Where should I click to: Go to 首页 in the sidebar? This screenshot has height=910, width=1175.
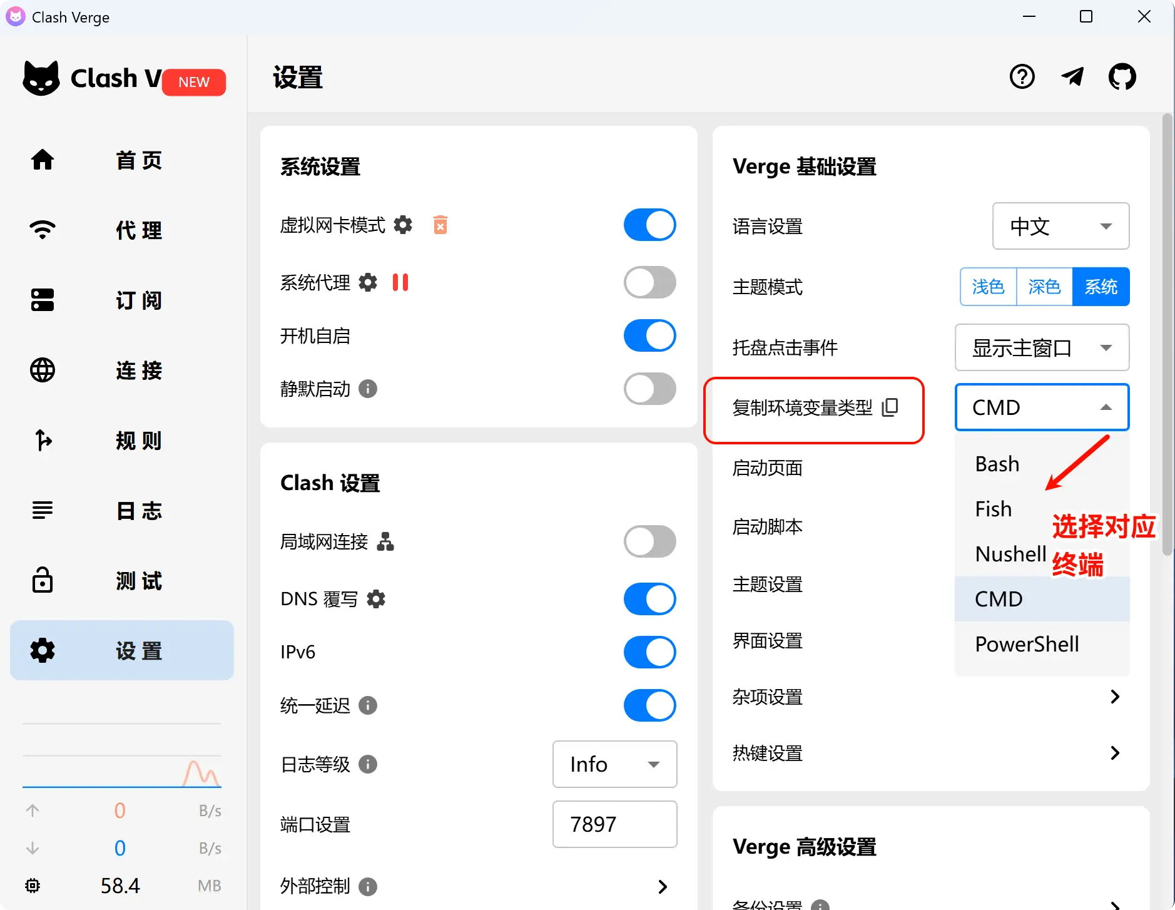(122, 160)
